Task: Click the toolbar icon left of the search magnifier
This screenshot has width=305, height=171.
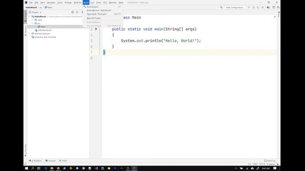Action: 274,8
